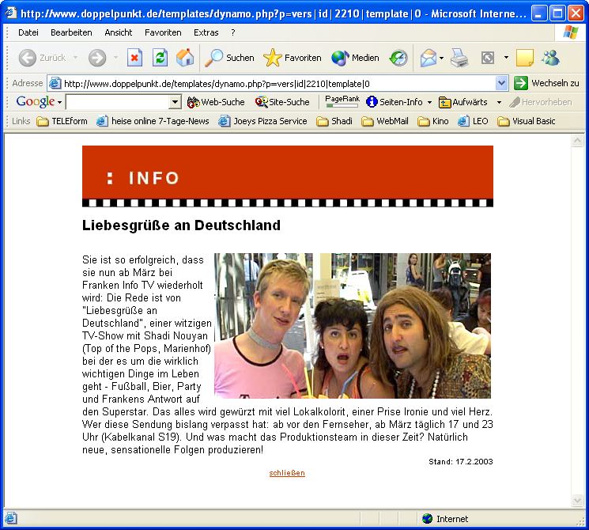Image resolution: width=589 pixels, height=530 pixels.
Task: Open the 'Joeys Pizza Service' link bookmark
Action: coord(262,121)
